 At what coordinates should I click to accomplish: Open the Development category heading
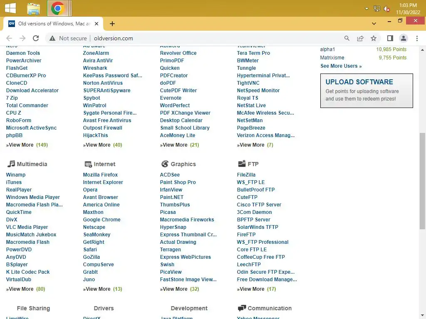(x=189, y=308)
